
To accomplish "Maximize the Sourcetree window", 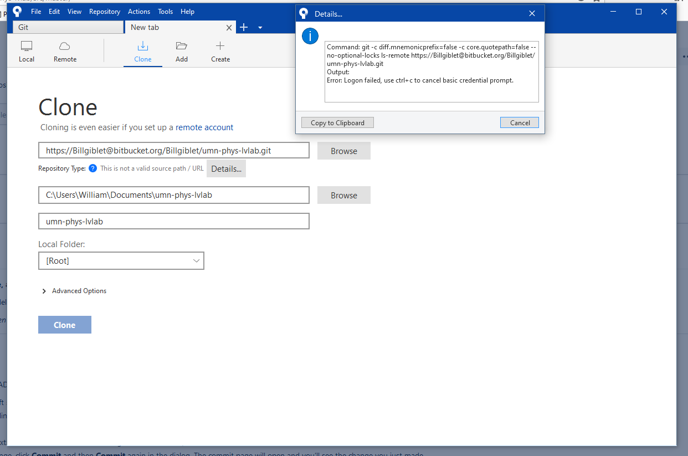I will [638, 12].
